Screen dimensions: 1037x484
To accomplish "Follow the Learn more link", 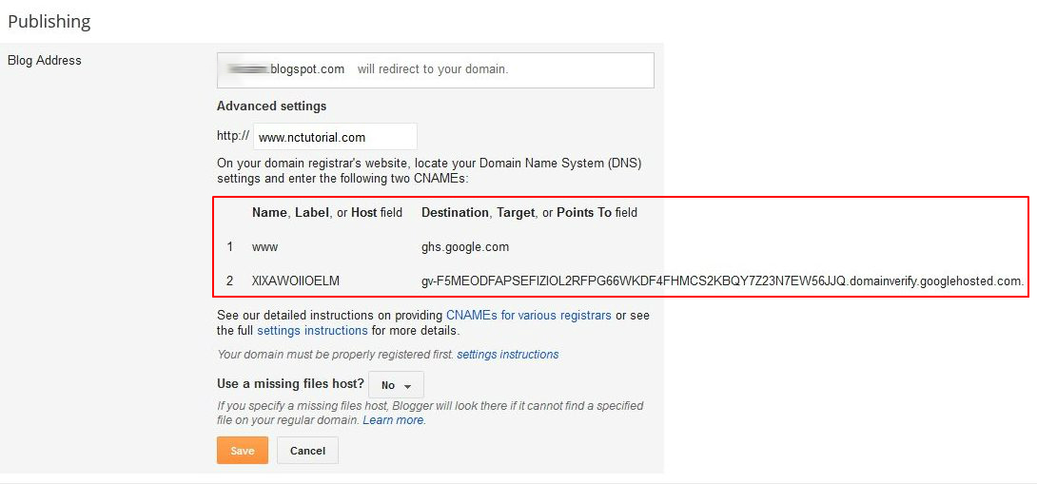I will click(393, 420).
